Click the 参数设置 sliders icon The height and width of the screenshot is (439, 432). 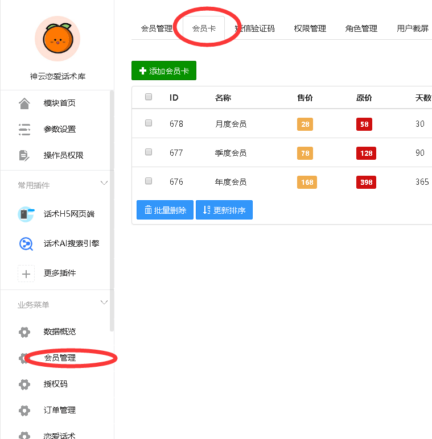(x=24, y=129)
